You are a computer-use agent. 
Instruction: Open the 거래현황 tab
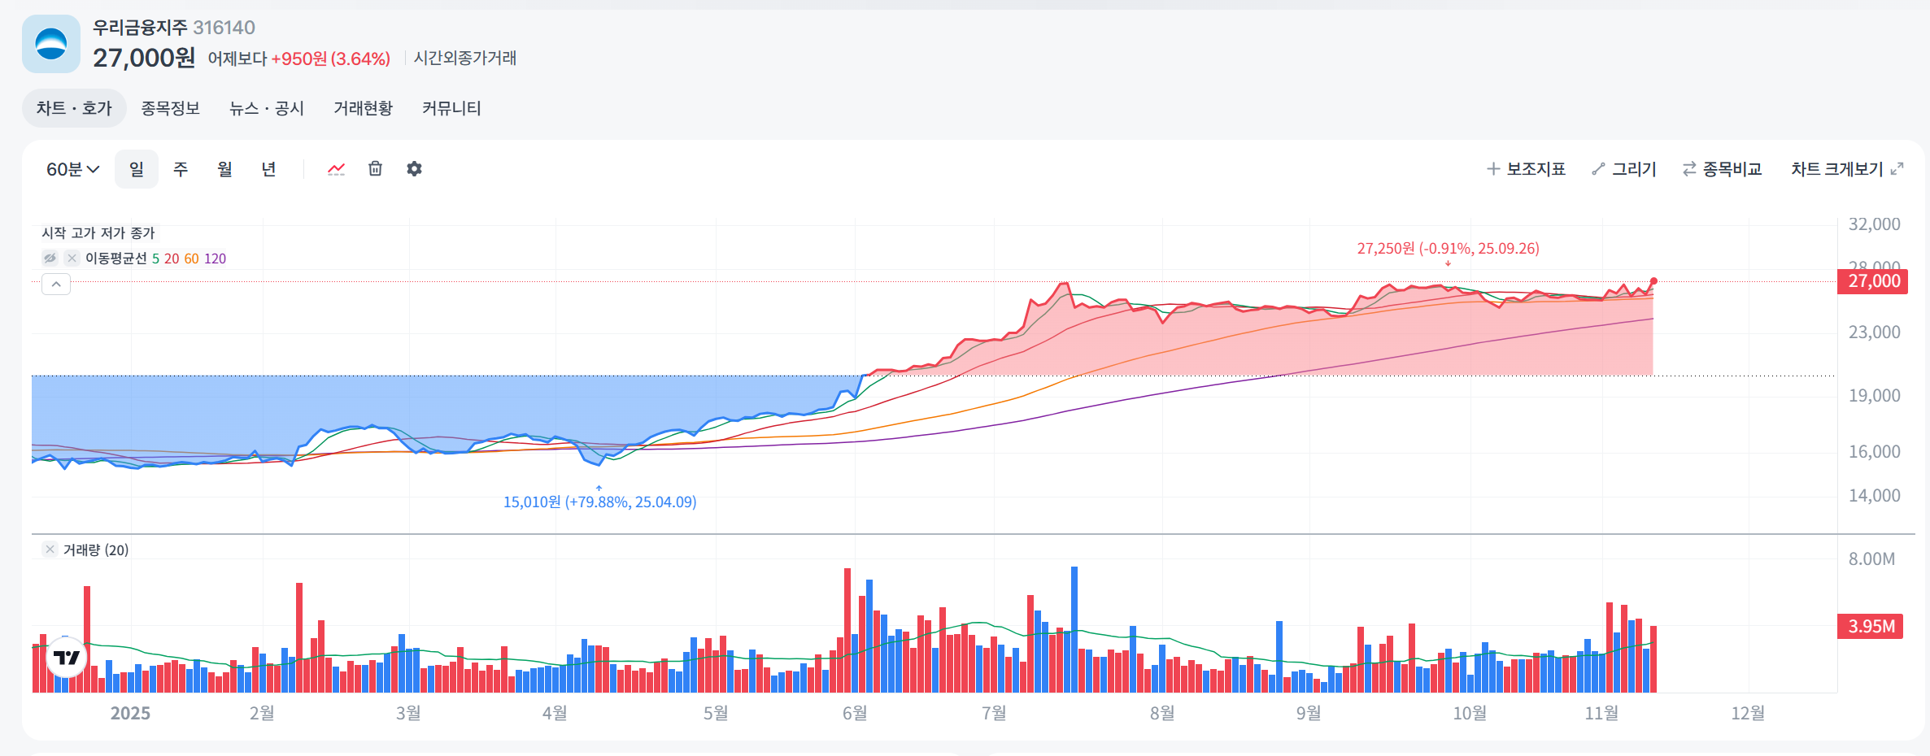click(x=363, y=108)
